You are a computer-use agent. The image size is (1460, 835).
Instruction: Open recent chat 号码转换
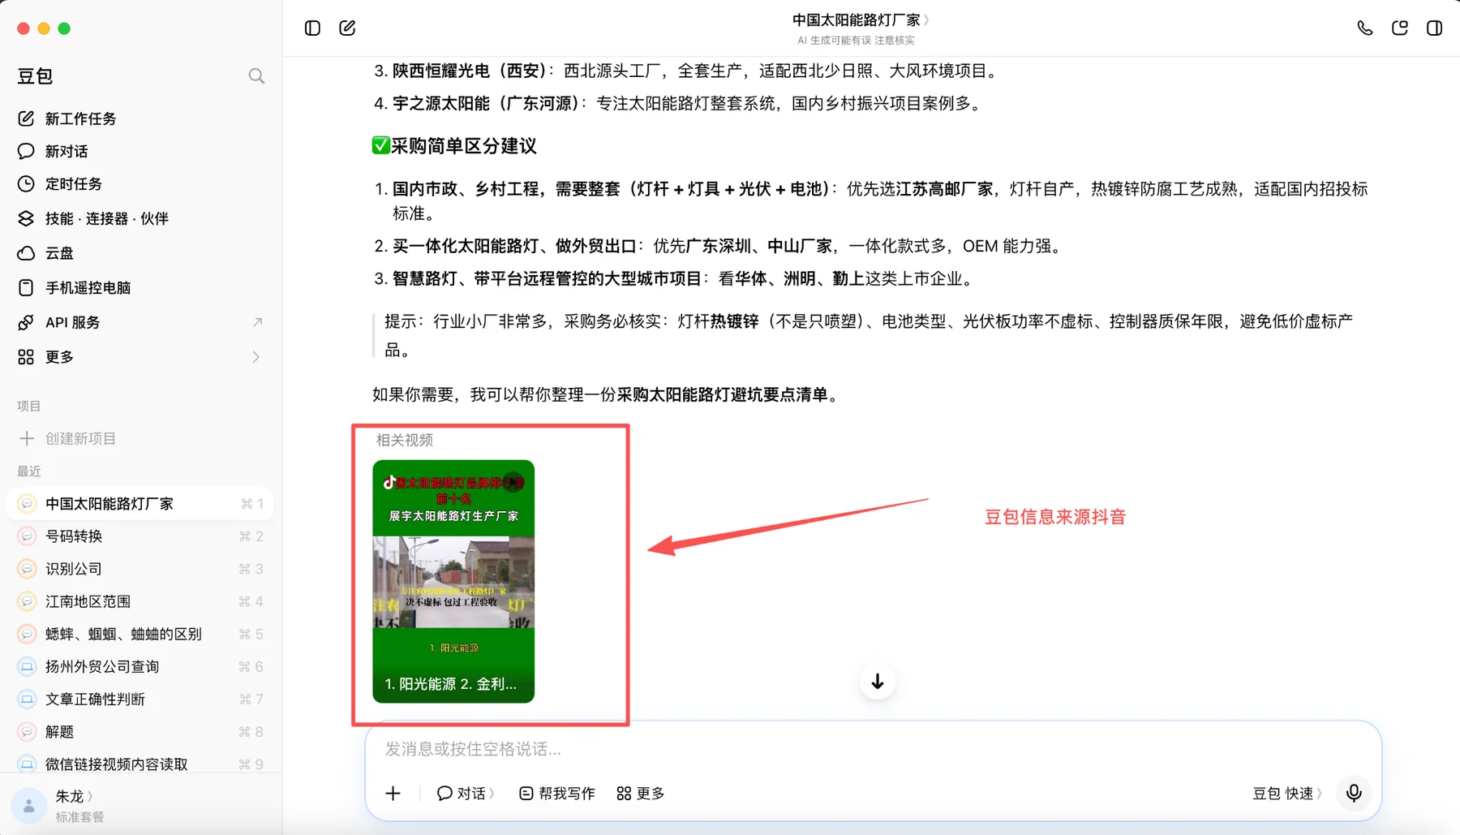[140, 536]
